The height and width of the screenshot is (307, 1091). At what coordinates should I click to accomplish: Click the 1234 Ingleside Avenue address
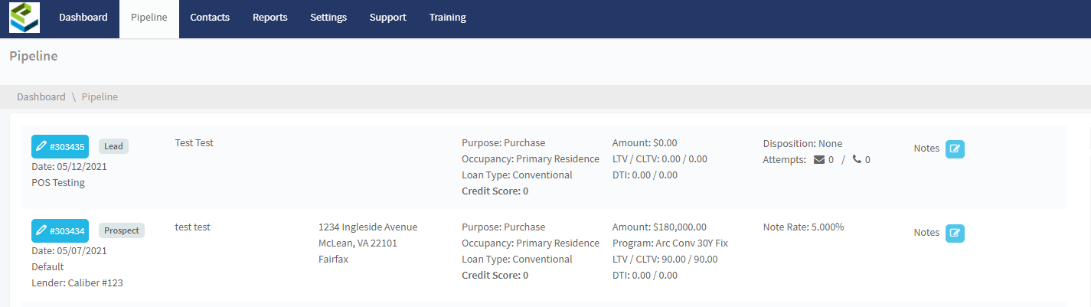tap(367, 227)
